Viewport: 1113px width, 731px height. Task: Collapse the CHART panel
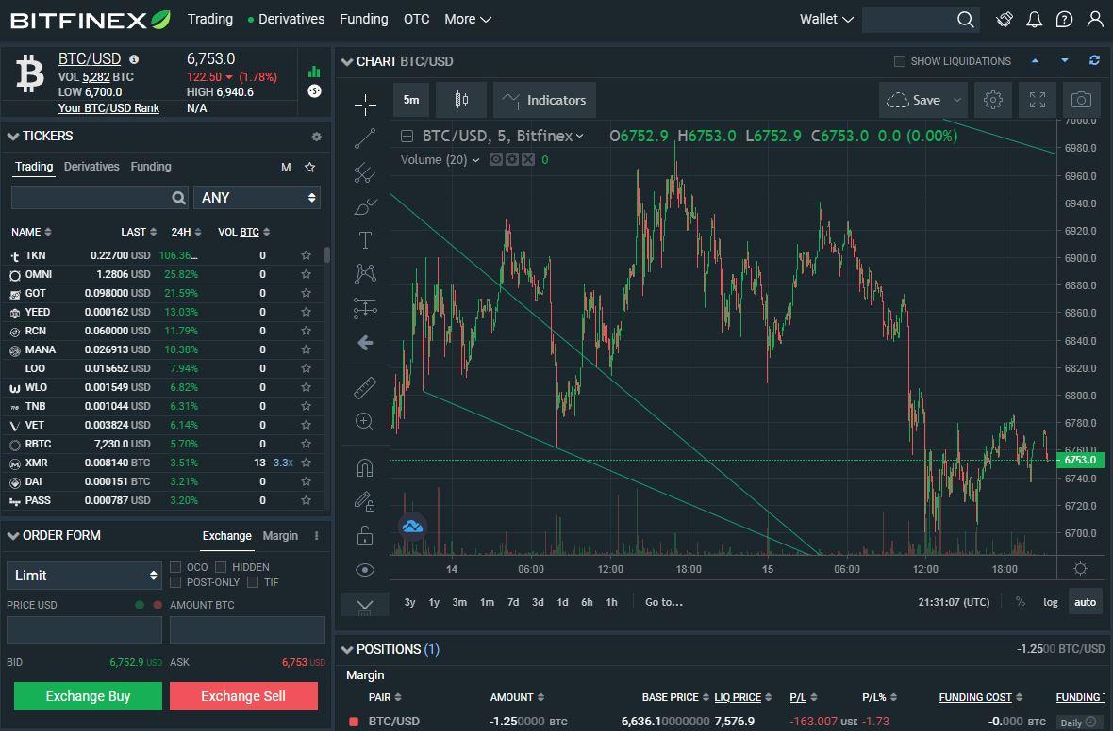coord(347,61)
